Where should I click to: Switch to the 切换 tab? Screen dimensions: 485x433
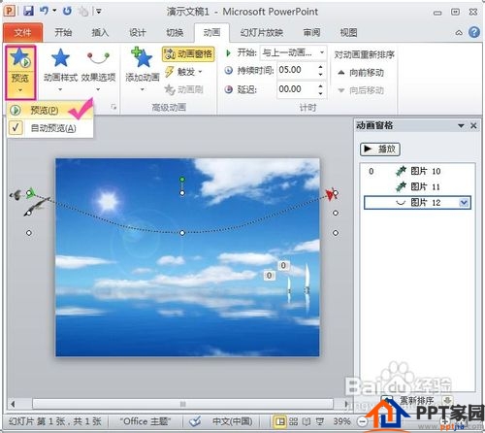[x=175, y=32]
